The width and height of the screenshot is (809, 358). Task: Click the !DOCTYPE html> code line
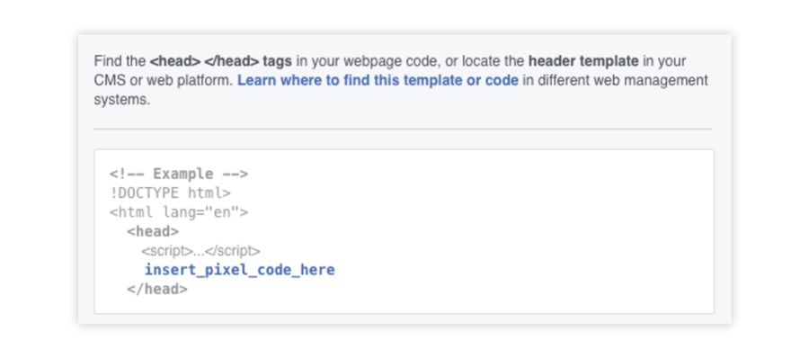[170, 193]
